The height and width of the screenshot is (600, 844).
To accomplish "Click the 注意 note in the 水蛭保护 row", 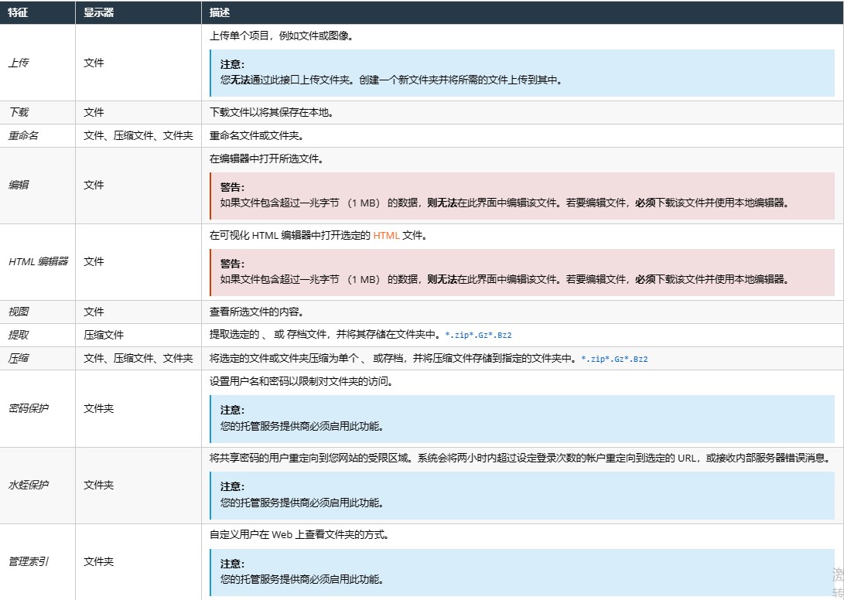I will pos(522,495).
